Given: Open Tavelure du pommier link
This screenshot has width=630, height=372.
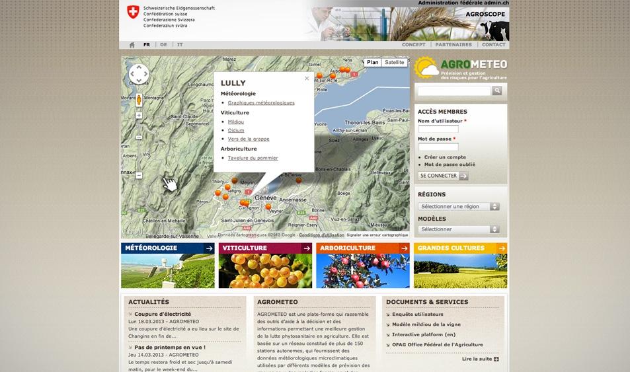Looking at the screenshot, I should click(x=253, y=159).
